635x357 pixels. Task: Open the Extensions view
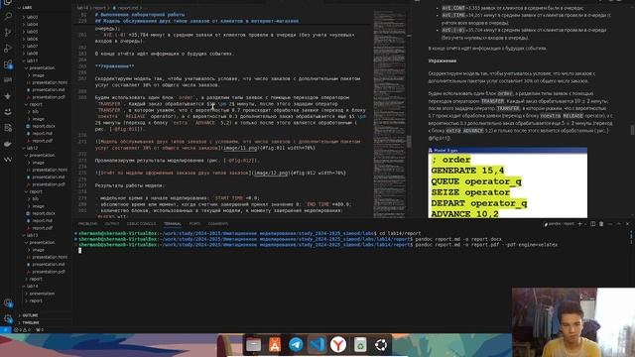tap(8, 64)
